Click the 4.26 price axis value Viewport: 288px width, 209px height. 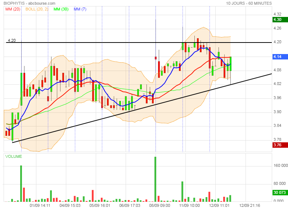[277, 28]
